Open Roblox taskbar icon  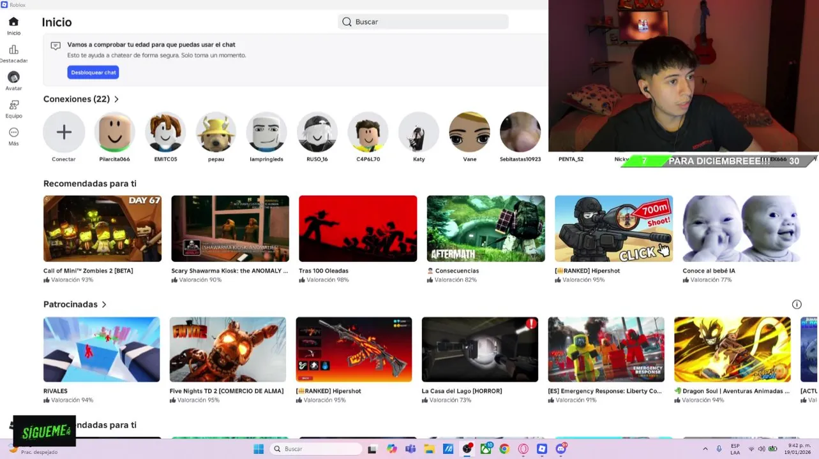[x=542, y=449]
